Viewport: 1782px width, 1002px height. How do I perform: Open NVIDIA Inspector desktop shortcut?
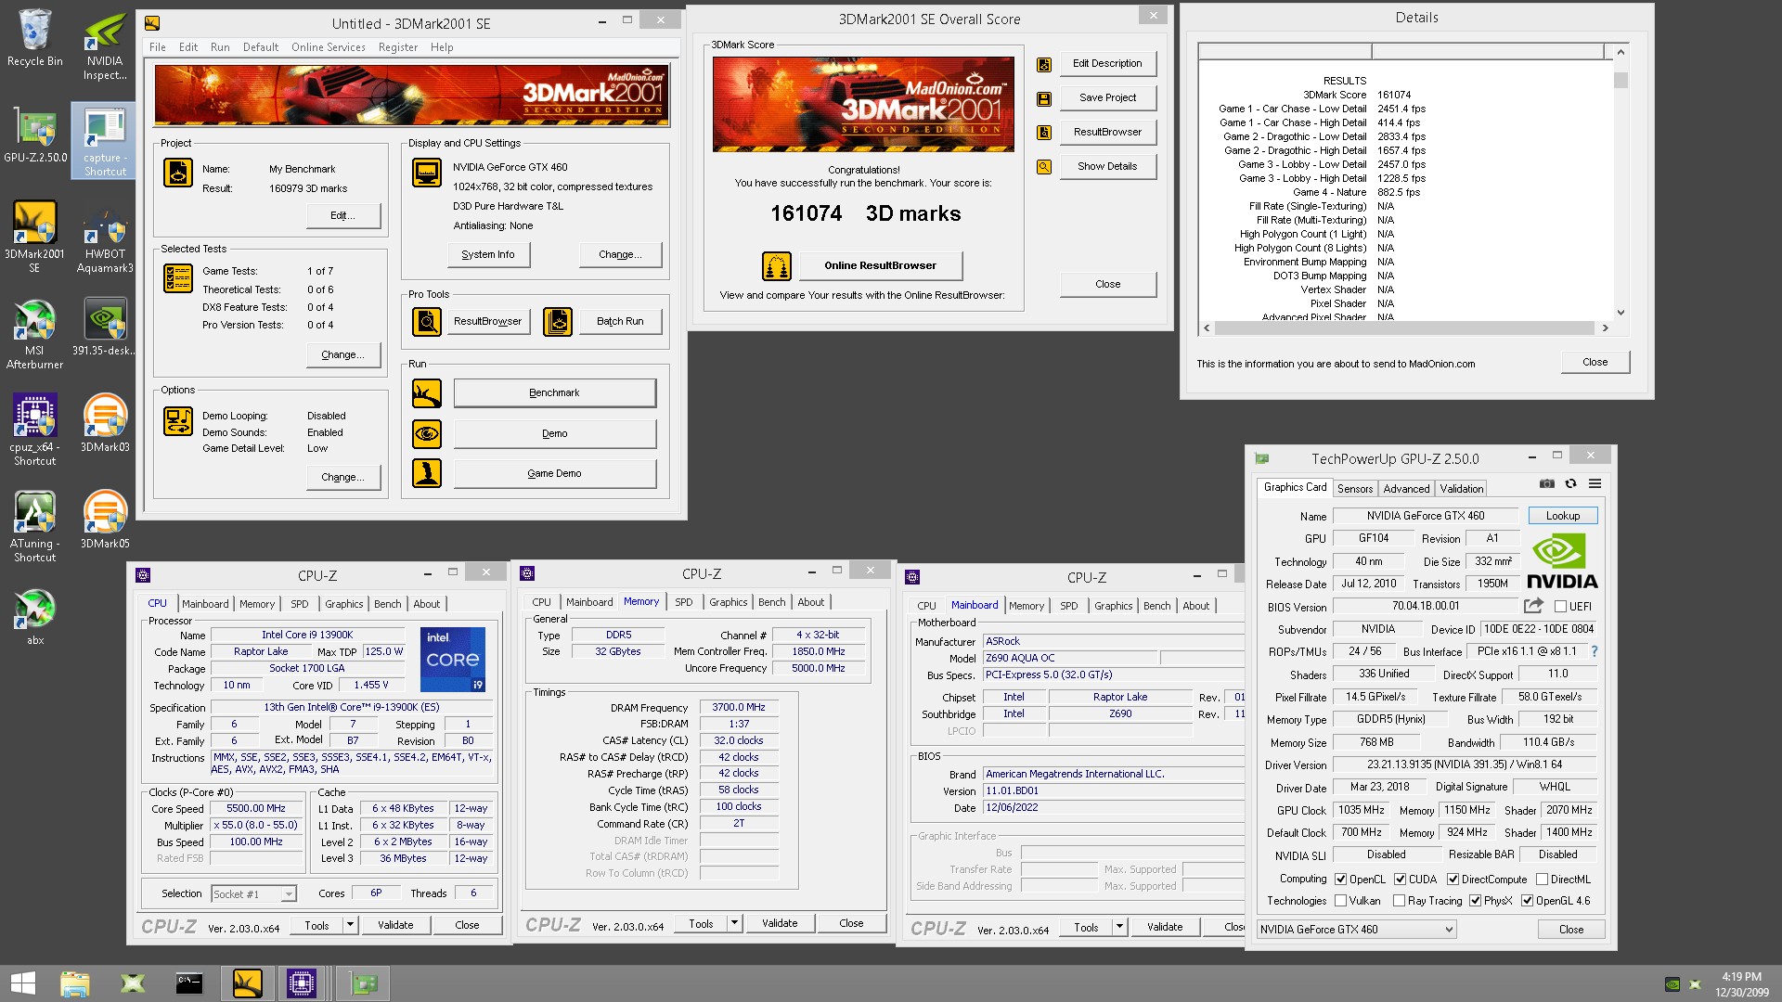click(105, 45)
